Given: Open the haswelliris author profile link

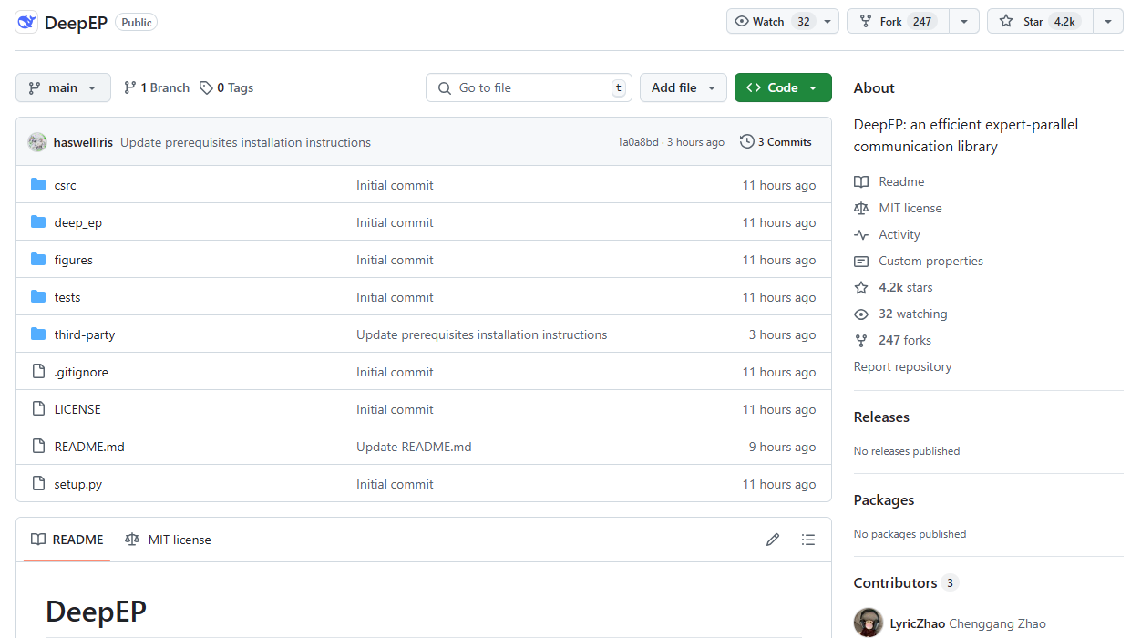Looking at the screenshot, I should tap(83, 142).
